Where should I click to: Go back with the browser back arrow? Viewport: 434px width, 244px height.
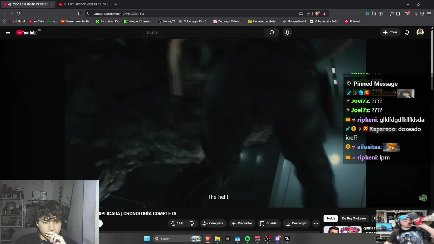click(5, 14)
